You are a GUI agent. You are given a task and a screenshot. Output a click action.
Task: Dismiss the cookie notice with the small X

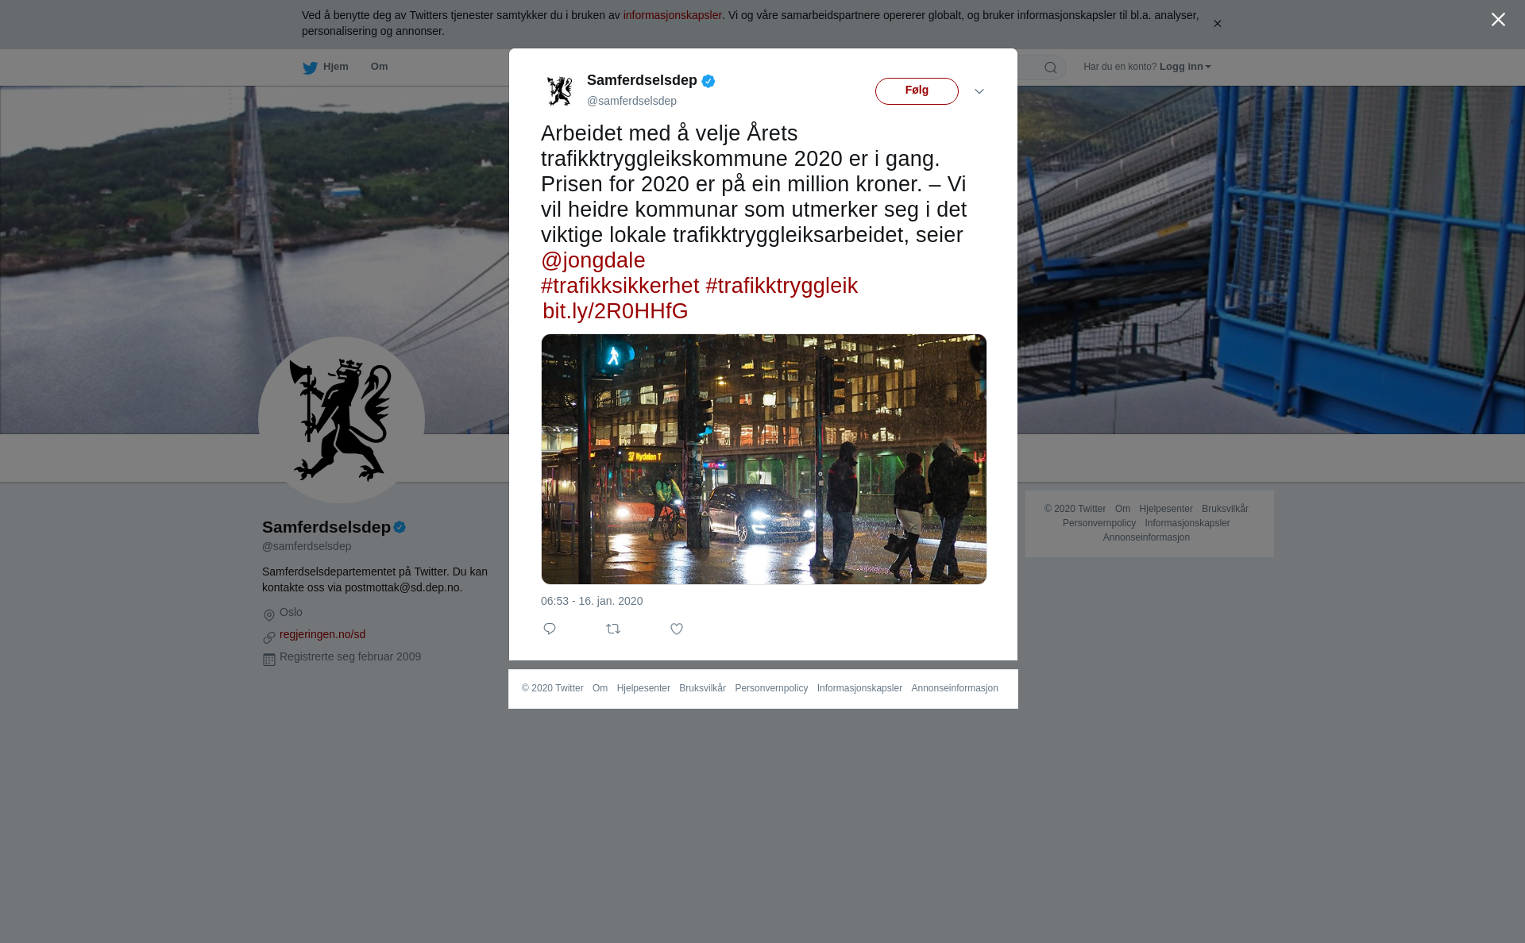pos(1217,24)
